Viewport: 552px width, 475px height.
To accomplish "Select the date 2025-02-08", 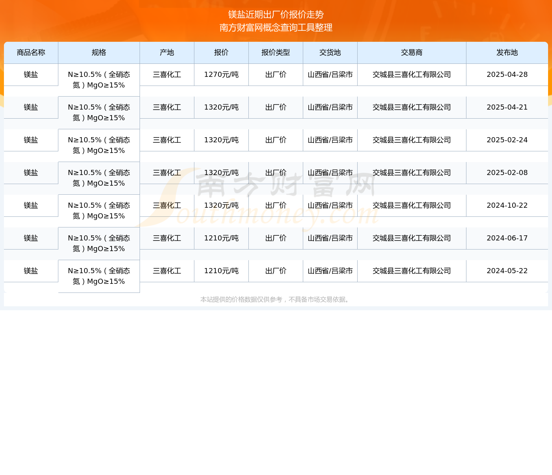I will [x=507, y=173].
